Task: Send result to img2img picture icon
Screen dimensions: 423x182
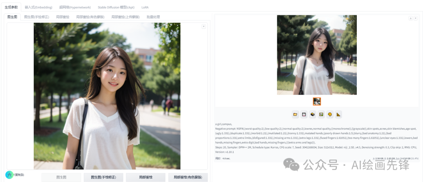Action: click(x=321, y=115)
